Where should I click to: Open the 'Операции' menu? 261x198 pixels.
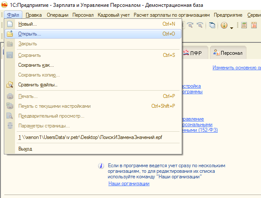[57, 15]
